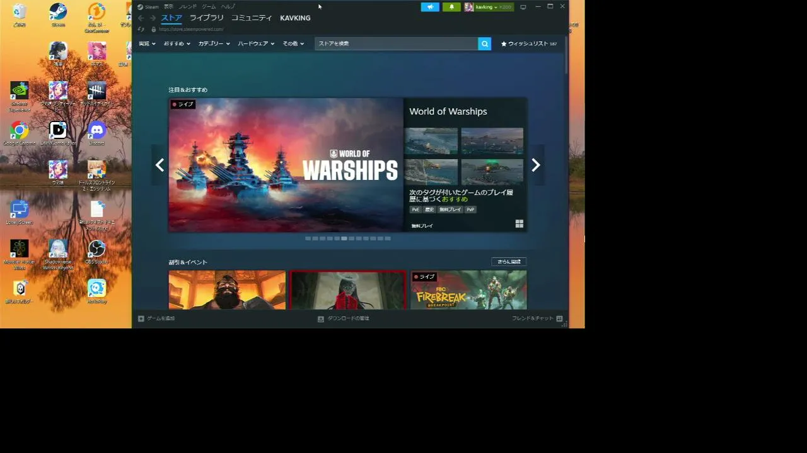Show previous featured game arrow
This screenshot has height=453, width=807.
tap(160, 165)
